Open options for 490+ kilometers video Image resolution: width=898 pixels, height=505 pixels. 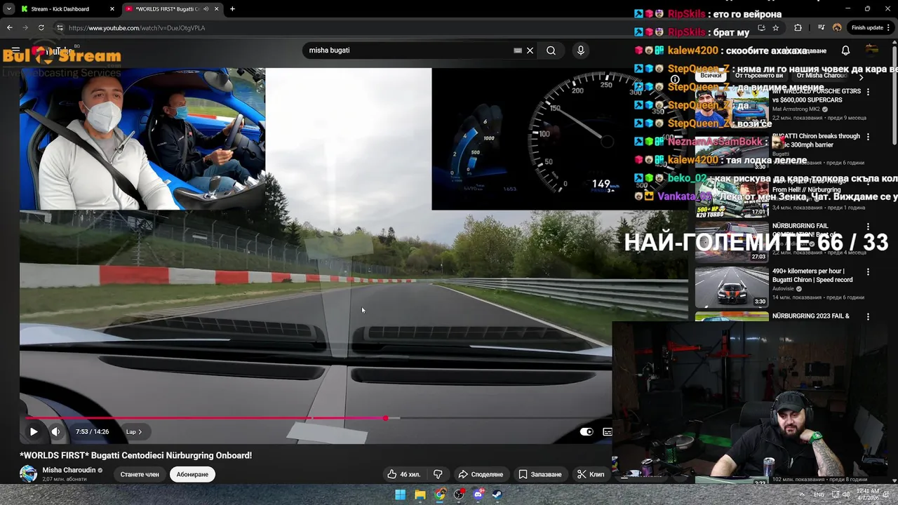coord(868,271)
